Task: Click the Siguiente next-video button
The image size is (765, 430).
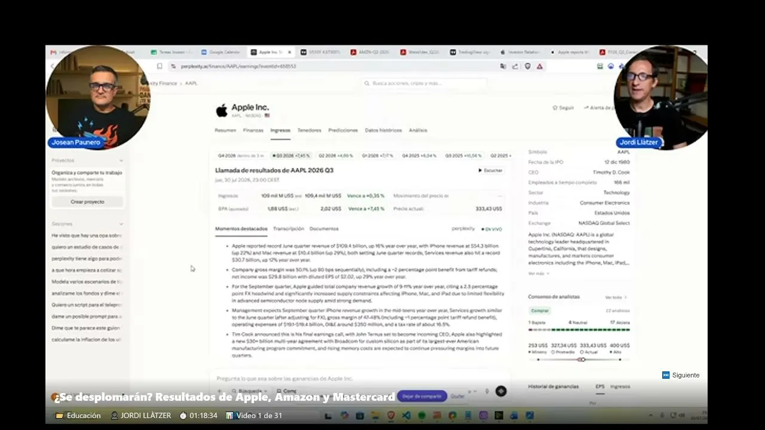Action: (x=681, y=375)
